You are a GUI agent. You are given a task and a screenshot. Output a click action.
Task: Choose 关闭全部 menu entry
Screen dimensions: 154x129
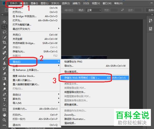click(x=35, y=39)
